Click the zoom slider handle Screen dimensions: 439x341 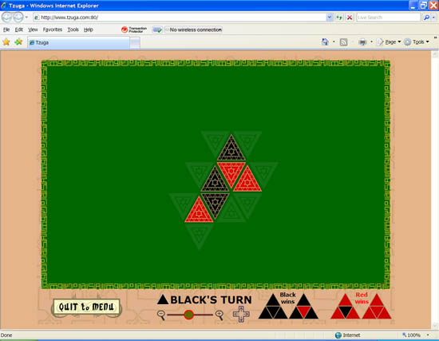pos(189,315)
